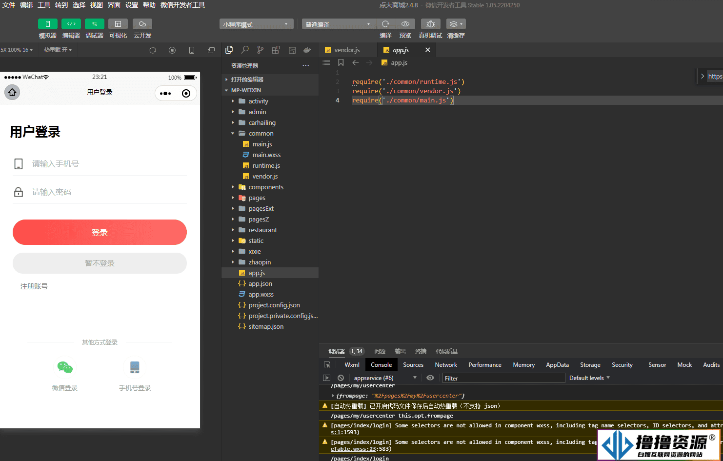
Task: Click the register account link
Action: 34,286
